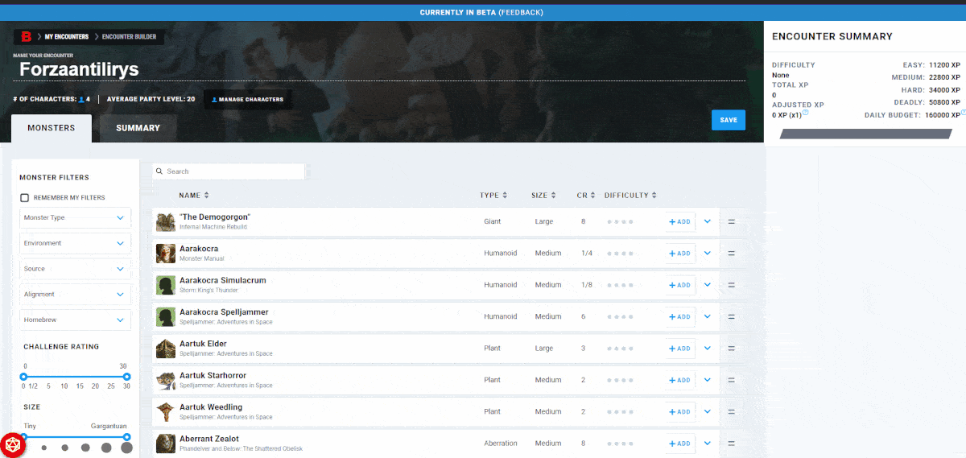Screen dimensions: 966x458
Task: Click into the monster Search field
Action: pyautogui.click(x=229, y=171)
